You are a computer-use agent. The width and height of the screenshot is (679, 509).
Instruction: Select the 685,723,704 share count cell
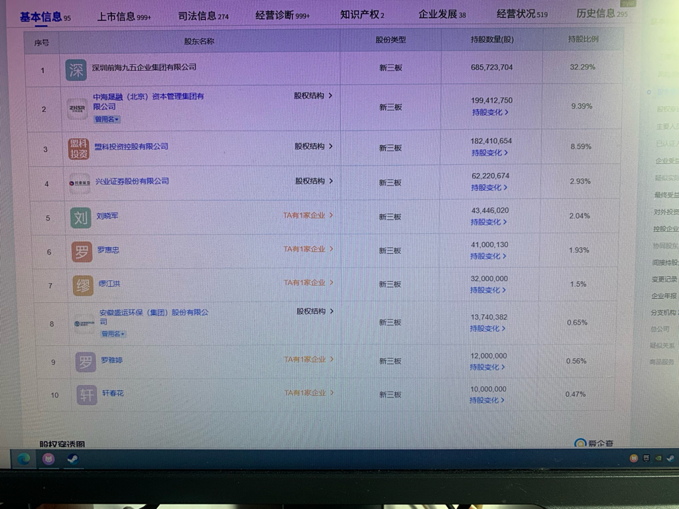[491, 68]
